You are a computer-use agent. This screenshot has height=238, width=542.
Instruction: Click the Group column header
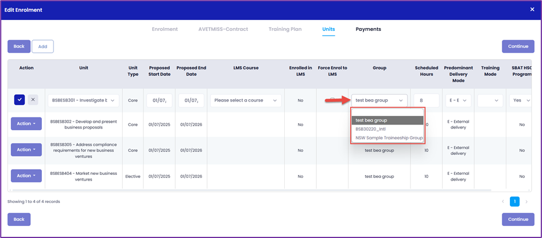pyautogui.click(x=379, y=68)
